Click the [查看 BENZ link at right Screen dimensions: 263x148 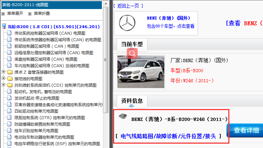pyautogui.click(x=244, y=23)
